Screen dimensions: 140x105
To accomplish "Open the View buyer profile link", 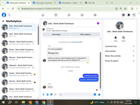I will tap(77, 42).
